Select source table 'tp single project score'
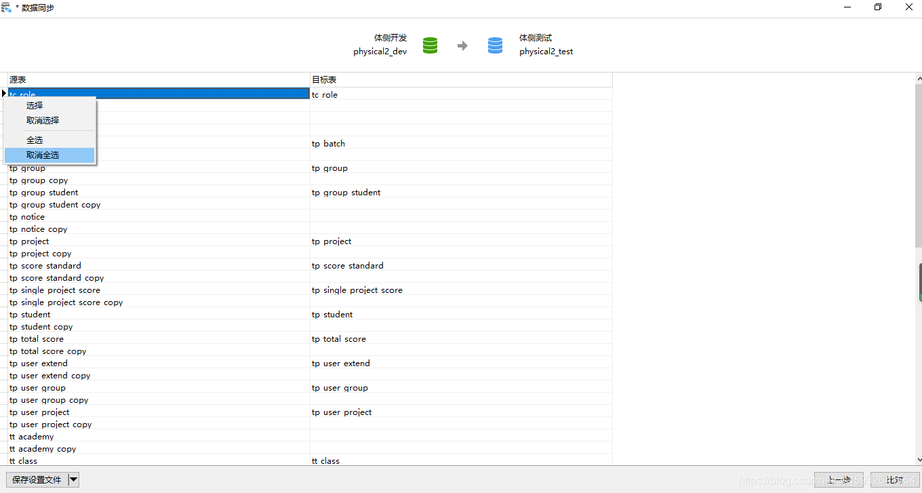This screenshot has width=922, height=493. [x=159, y=290]
